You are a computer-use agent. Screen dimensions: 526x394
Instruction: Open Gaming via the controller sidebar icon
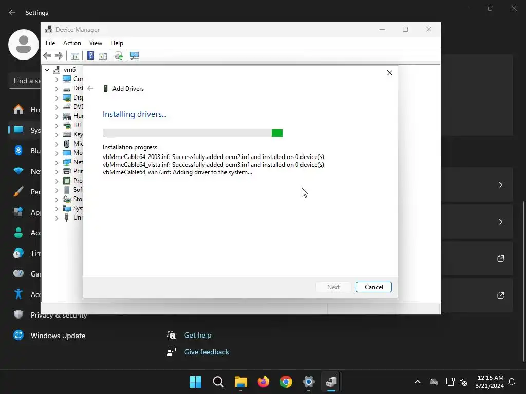tap(18, 274)
